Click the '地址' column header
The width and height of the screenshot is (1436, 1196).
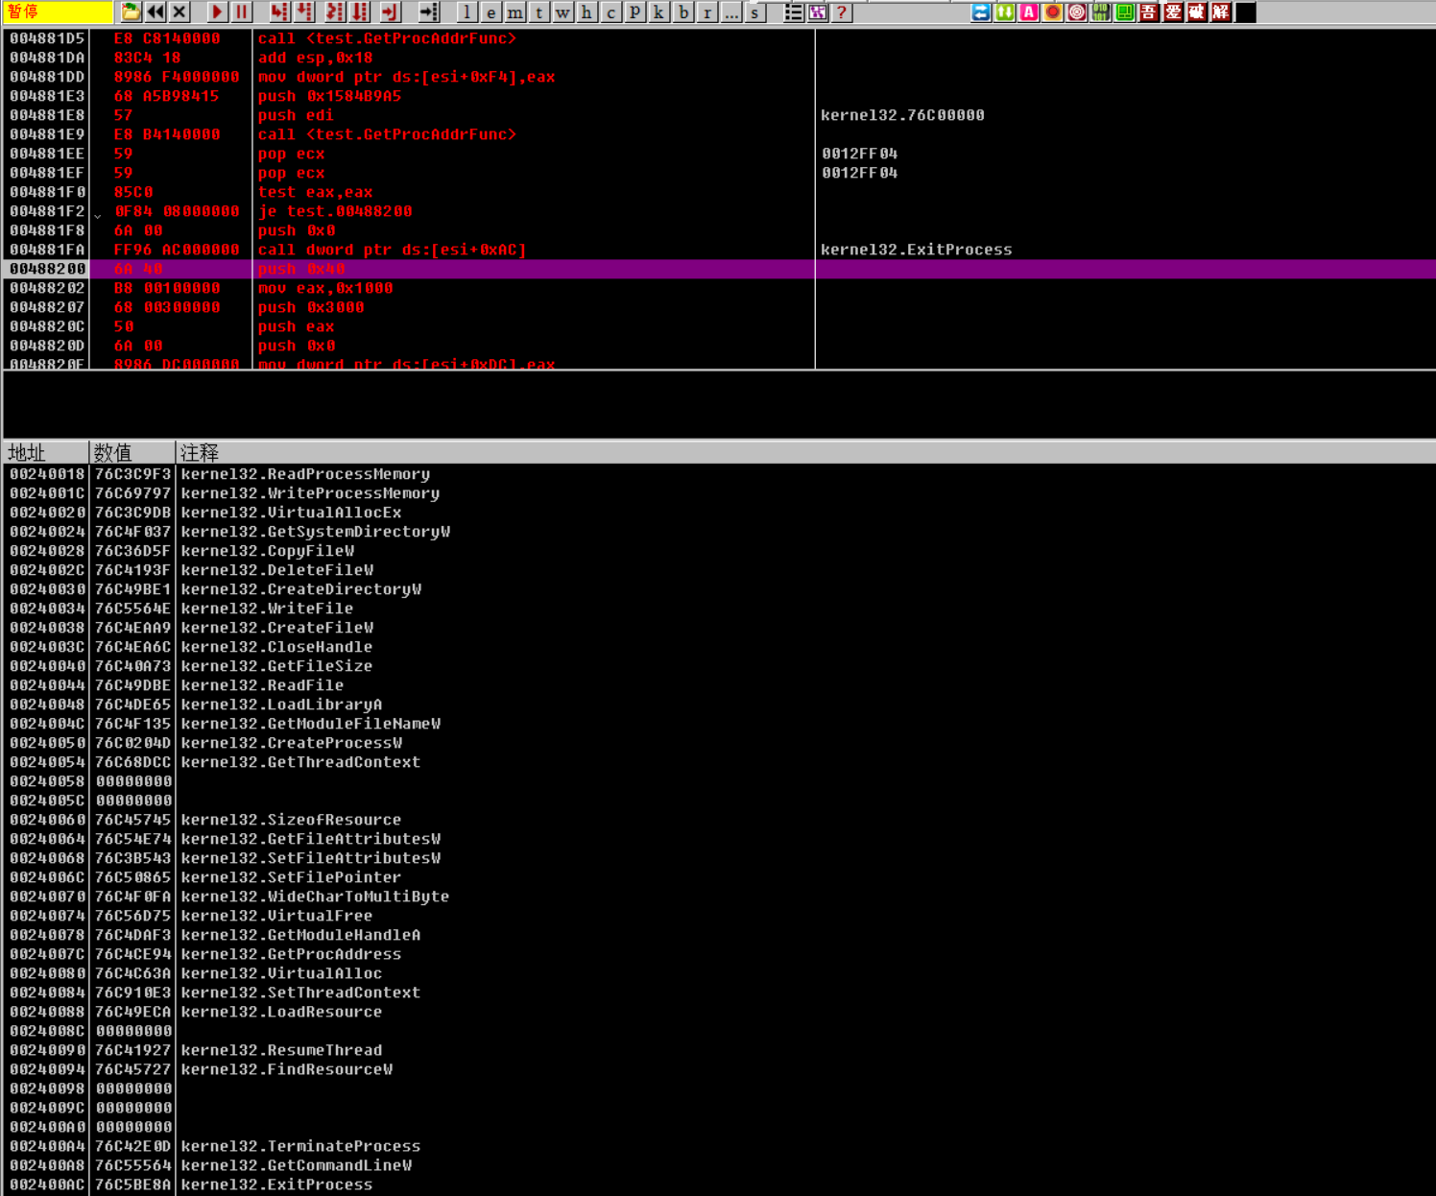click(46, 452)
